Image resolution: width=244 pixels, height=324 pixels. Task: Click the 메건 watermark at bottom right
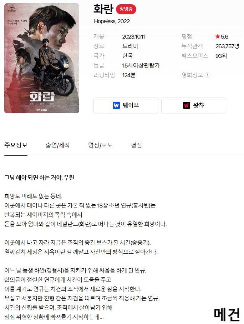click(227, 314)
